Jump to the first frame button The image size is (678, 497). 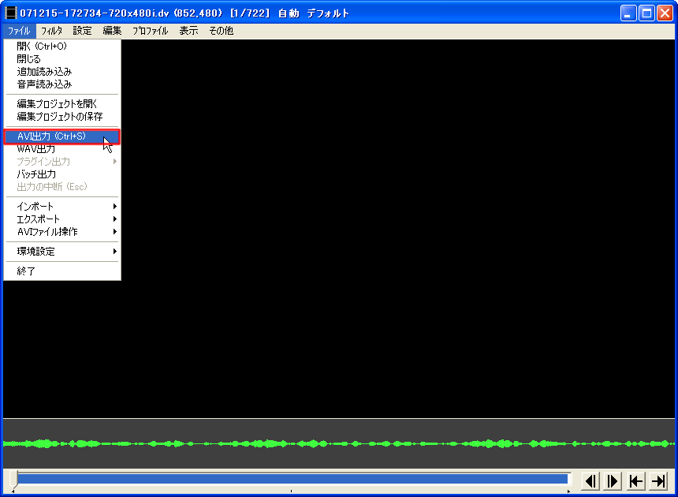click(x=635, y=480)
